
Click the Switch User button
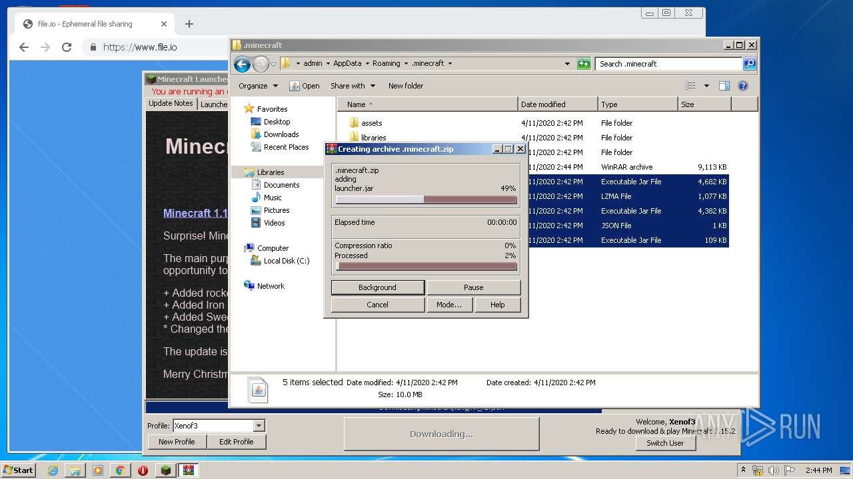665,443
